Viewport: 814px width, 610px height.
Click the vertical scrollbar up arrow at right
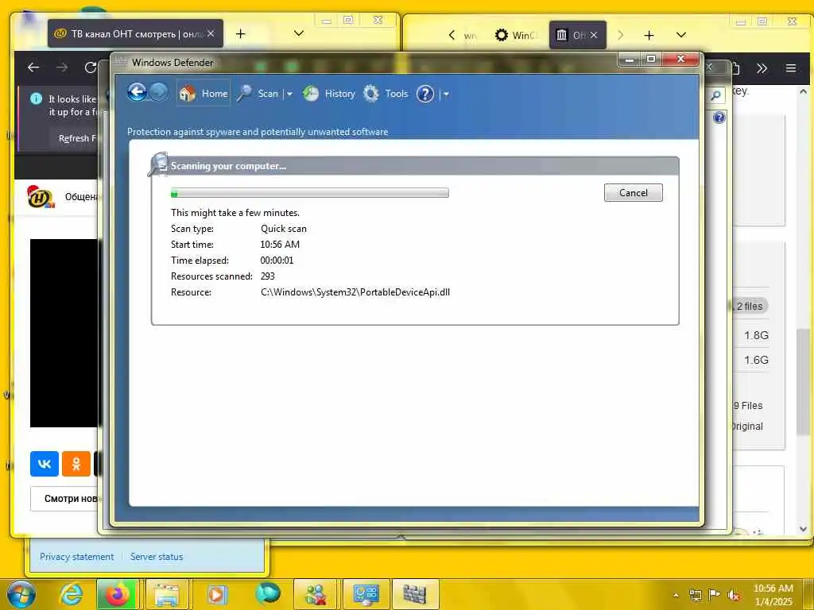click(x=803, y=91)
